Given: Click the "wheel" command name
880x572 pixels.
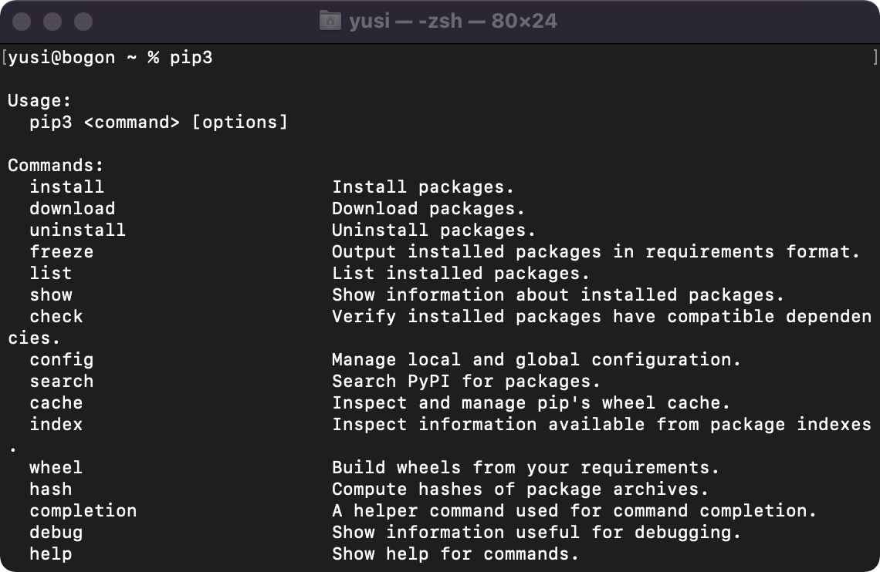Looking at the screenshot, I should point(56,468).
